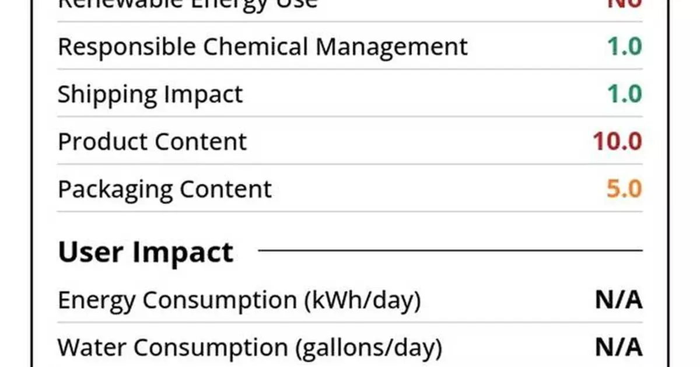Click the Energy Consumption label text
700x367 pixels.
[x=239, y=300]
